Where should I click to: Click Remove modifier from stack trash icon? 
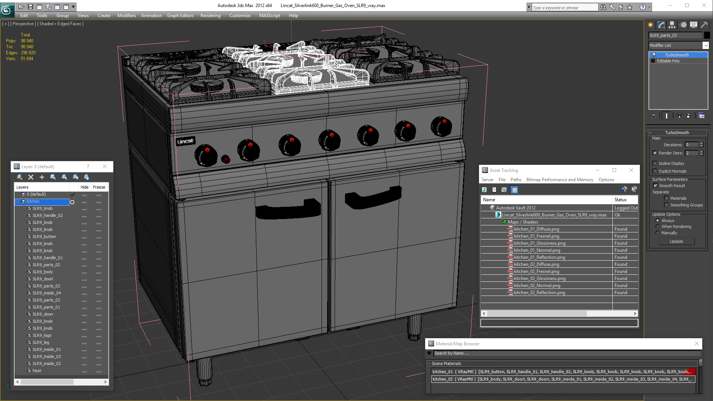688,116
